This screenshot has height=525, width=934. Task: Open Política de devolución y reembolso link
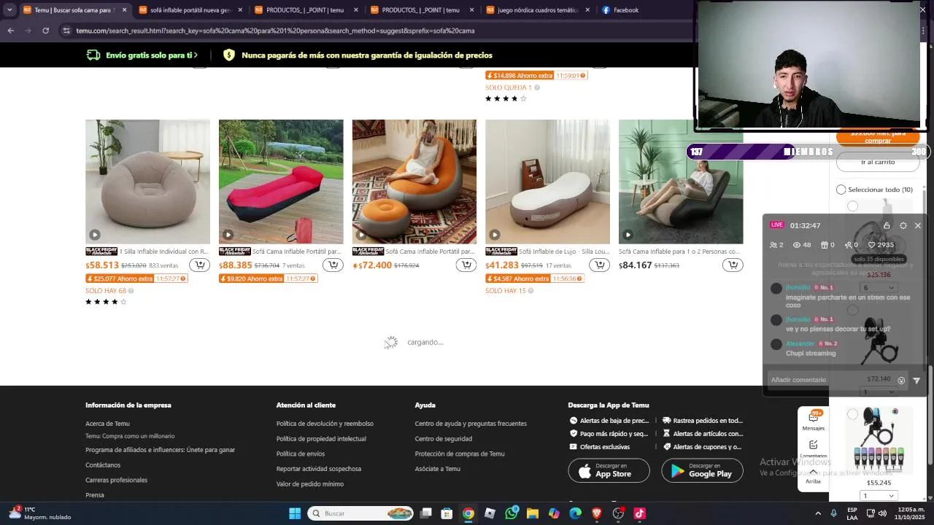(x=325, y=424)
